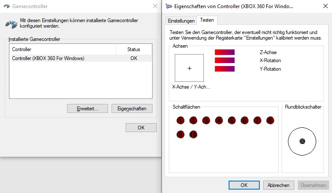Image resolution: width=332 pixels, height=193 pixels.
Task: Switch to the Einstellungen tab
Action: click(181, 21)
